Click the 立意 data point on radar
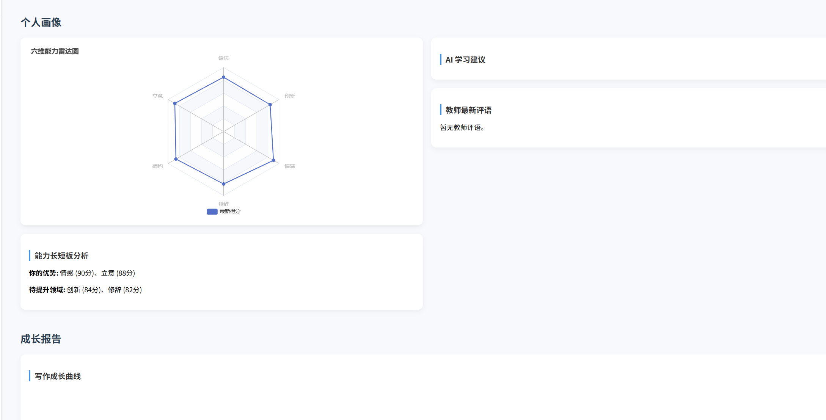This screenshot has height=420, width=826. [175, 103]
